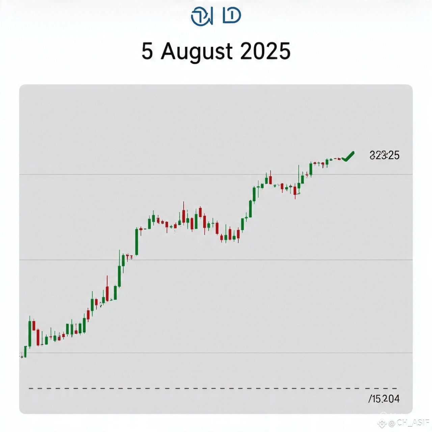
Task: Click the uppermost horizontal gridline
Action: pyautogui.click(x=216, y=174)
